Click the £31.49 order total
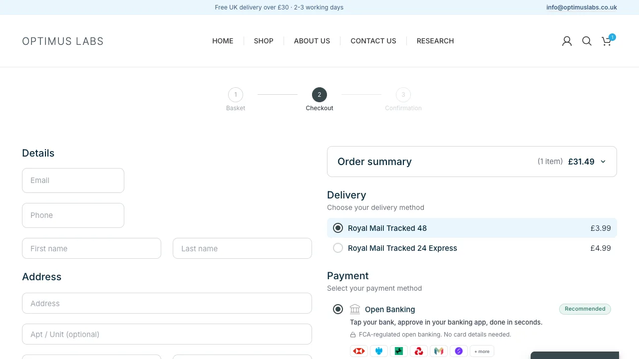Image resolution: width=639 pixels, height=359 pixels. pyautogui.click(x=581, y=162)
